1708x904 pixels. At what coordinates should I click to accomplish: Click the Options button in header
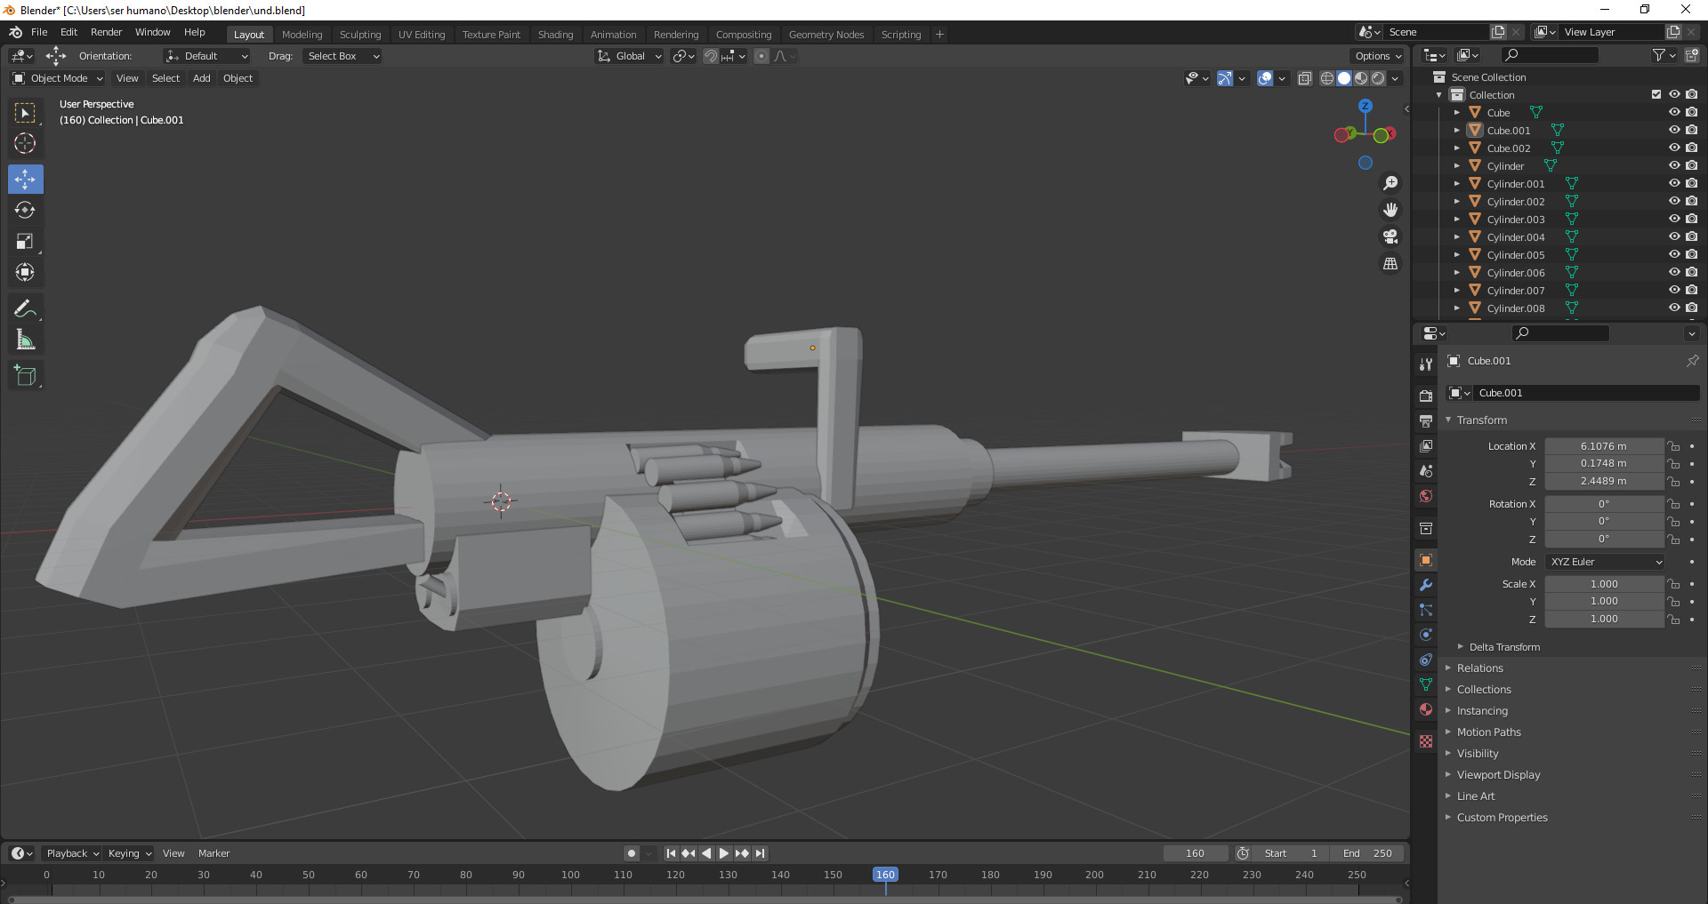pos(1377,56)
